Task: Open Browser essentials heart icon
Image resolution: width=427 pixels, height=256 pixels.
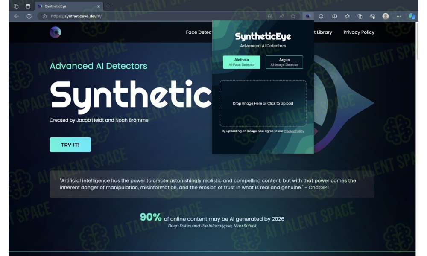Action: click(372, 16)
